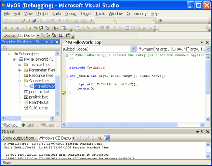The width and height of the screenshot is (212, 166).
Task: Open the Solution Explorer window position menu
Action: click(47, 42)
